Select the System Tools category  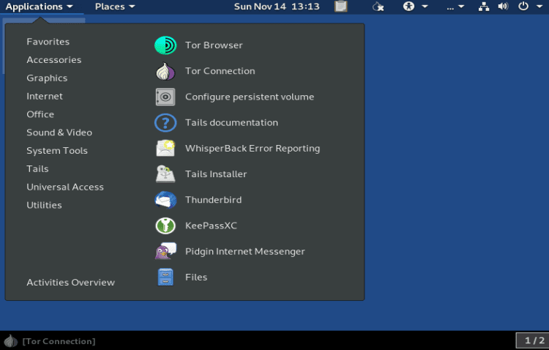point(57,151)
